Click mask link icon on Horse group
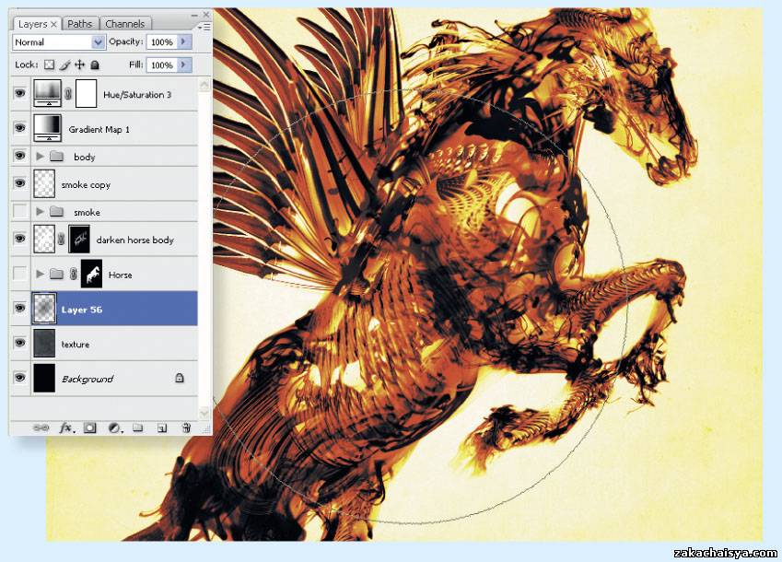 (x=74, y=274)
